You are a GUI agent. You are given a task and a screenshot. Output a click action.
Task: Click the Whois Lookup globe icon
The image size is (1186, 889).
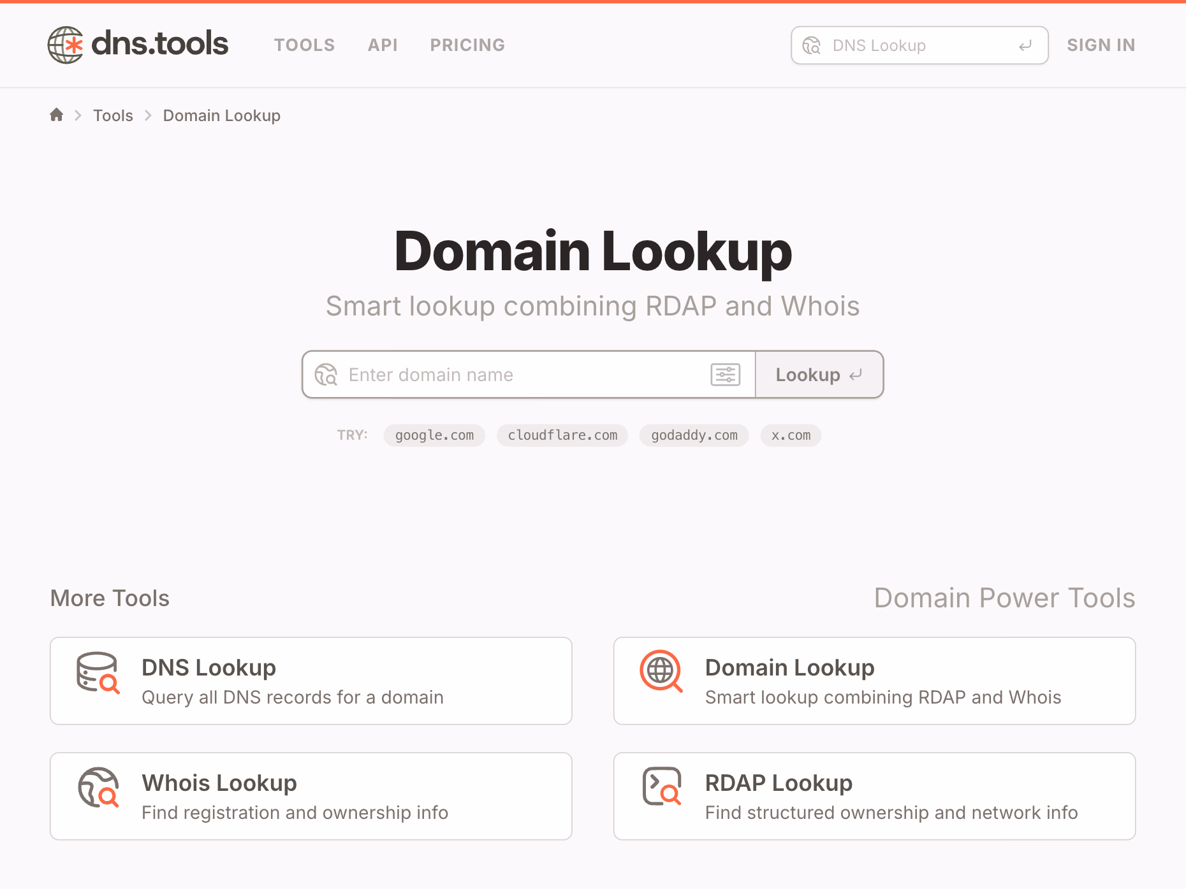[x=98, y=788]
